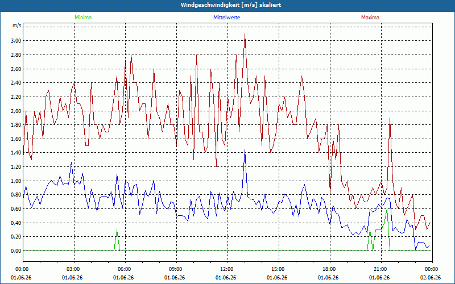Click the tallest green Minima spike after 21:00
455x284 pixels.
point(387,209)
